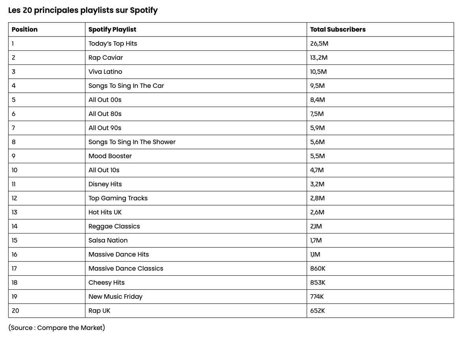The image size is (464, 337).
Task: Click the 'Total Subscribers' column header
Action: 338,29
